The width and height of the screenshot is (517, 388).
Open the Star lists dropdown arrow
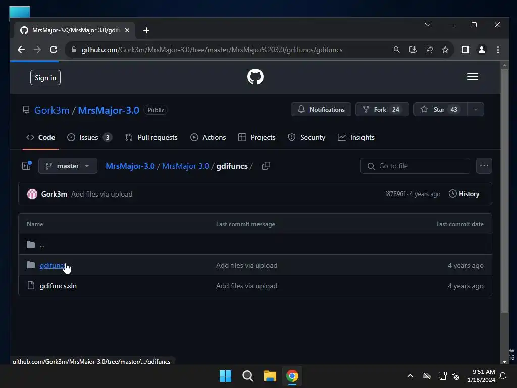(x=475, y=110)
